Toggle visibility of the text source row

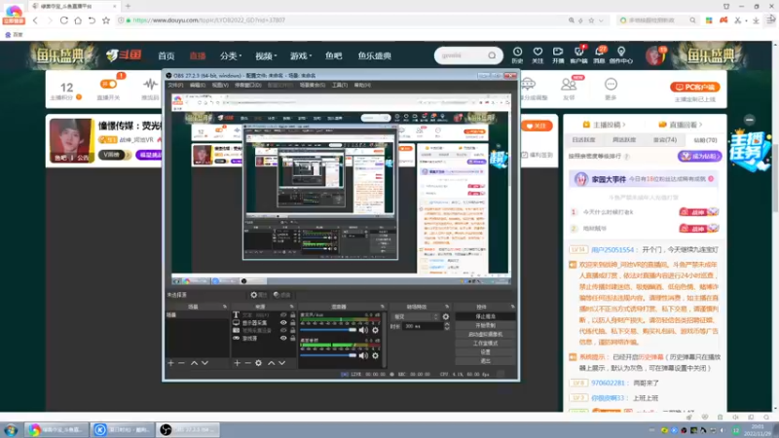coord(283,314)
